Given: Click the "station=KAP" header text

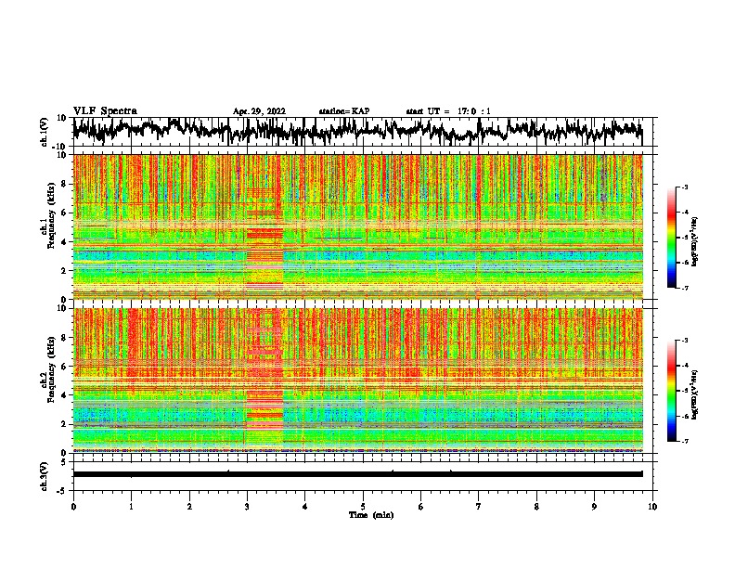Looking at the screenshot, I should coord(344,111).
